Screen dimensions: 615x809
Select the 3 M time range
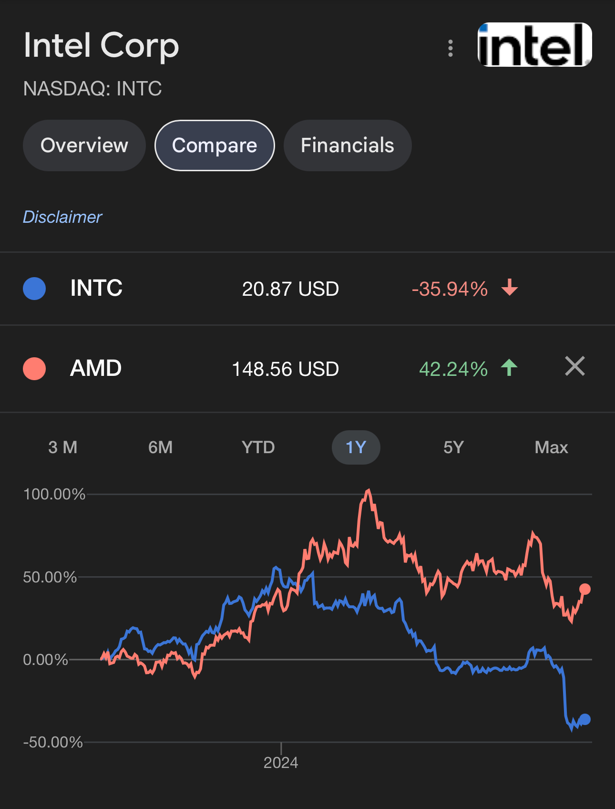(62, 447)
